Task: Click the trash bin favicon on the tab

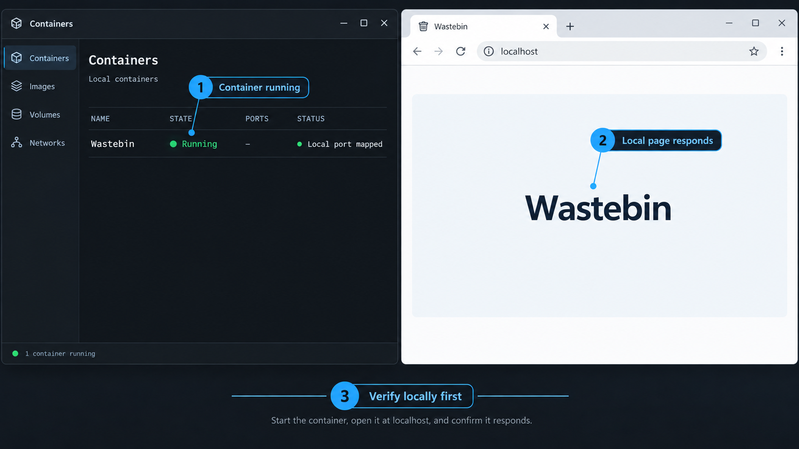Action: [423, 26]
